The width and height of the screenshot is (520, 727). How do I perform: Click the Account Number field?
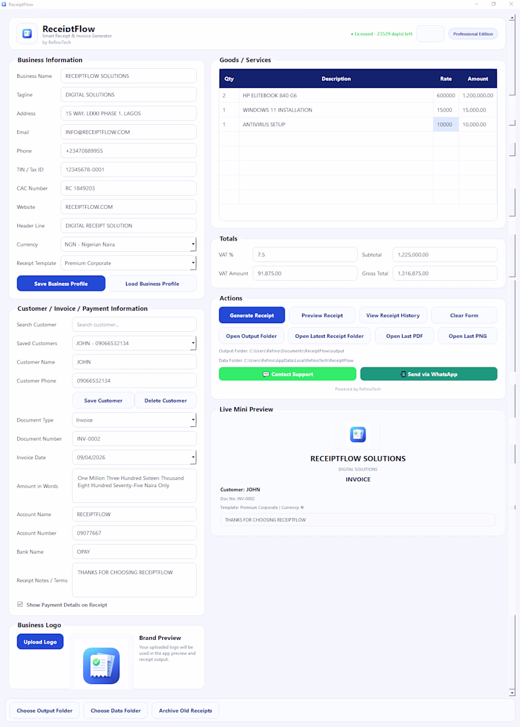[134, 533]
